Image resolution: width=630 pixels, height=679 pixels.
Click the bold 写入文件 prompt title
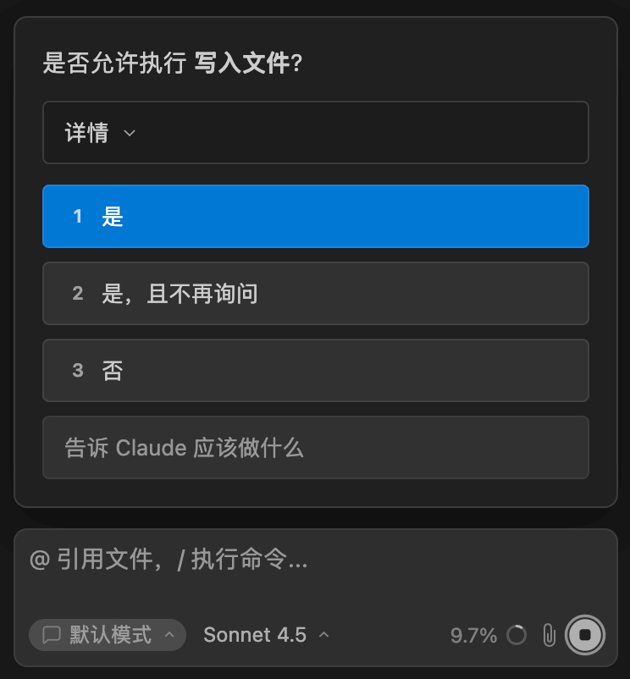[242, 63]
